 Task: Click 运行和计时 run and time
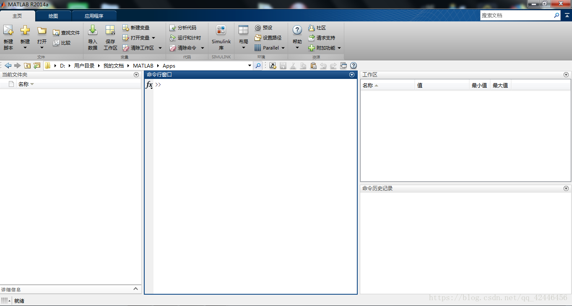(x=185, y=38)
